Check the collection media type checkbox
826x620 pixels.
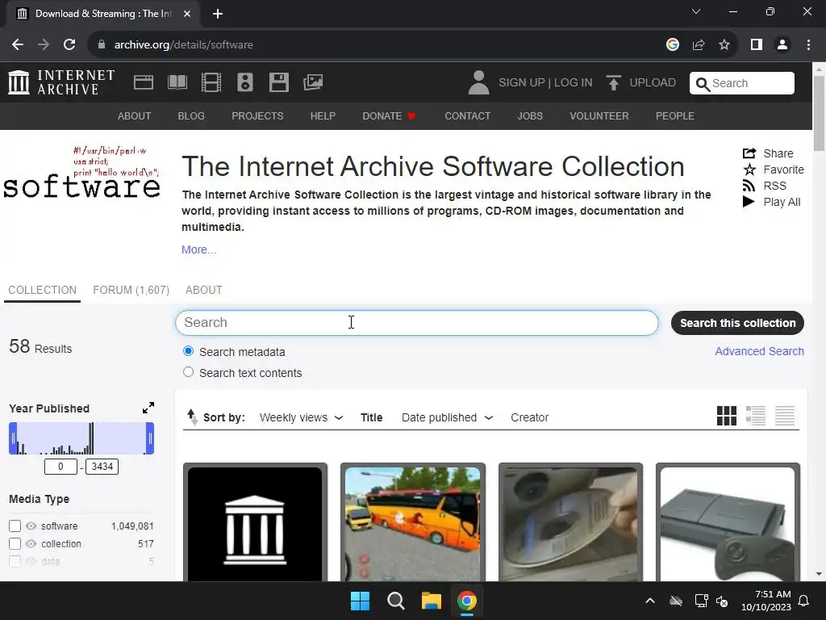pyautogui.click(x=15, y=543)
